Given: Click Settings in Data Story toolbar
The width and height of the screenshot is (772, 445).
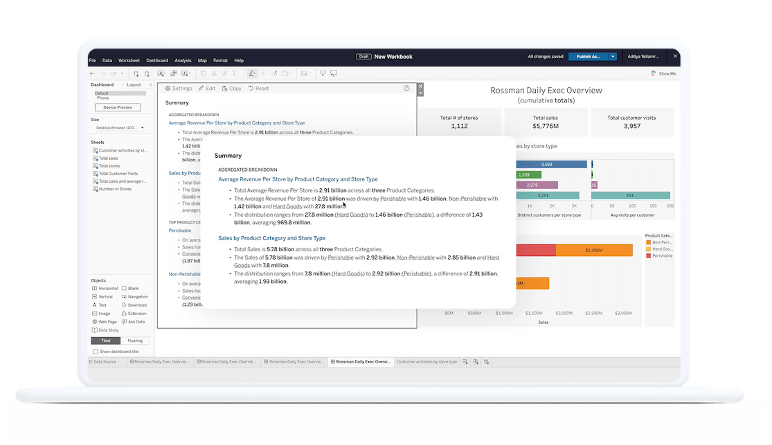Looking at the screenshot, I should [179, 89].
